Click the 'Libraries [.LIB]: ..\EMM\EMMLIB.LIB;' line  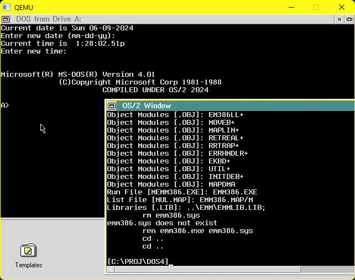click(186, 208)
